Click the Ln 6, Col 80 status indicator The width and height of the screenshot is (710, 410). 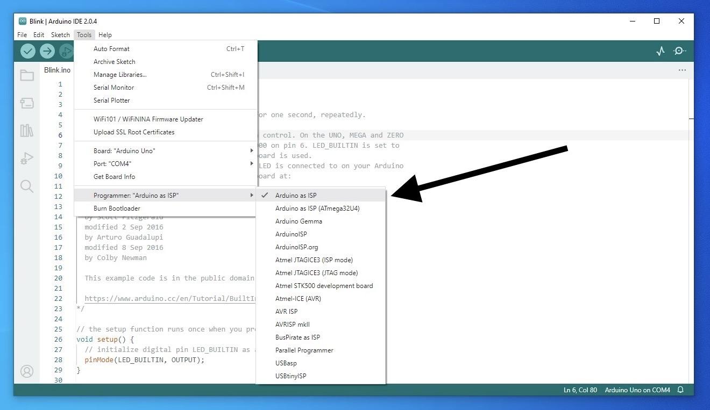point(580,390)
